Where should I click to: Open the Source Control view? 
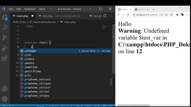coord(5,38)
